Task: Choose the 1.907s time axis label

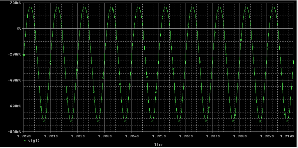Action: click(x=213, y=136)
